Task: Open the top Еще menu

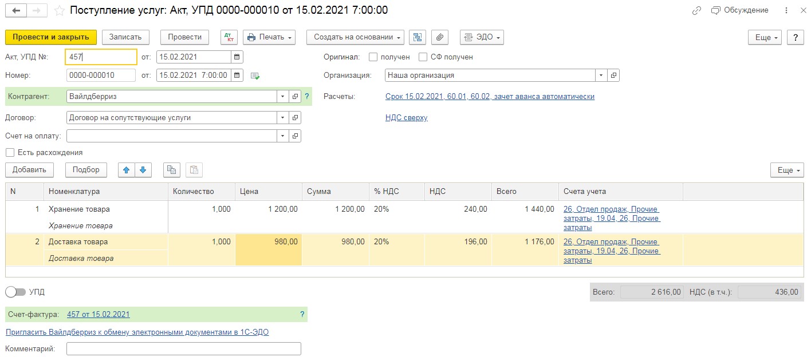Action: [x=765, y=37]
